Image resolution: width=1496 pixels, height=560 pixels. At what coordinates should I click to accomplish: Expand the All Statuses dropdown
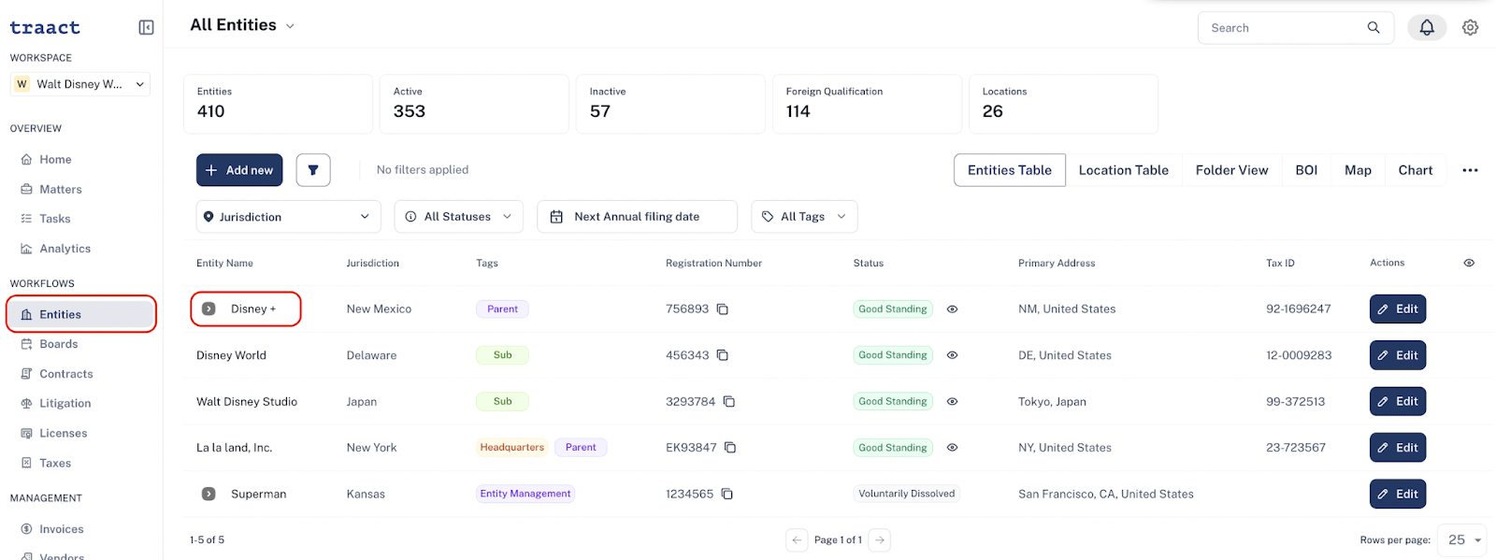point(459,217)
